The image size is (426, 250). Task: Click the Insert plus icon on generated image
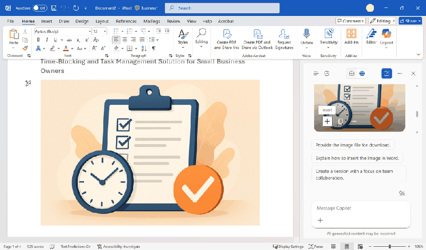click(x=327, y=121)
